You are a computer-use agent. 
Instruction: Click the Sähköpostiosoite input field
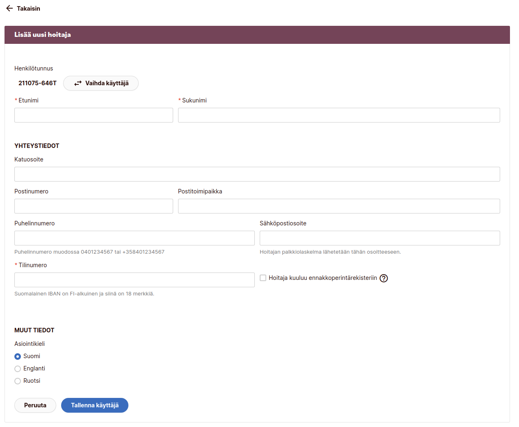pos(380,238)
